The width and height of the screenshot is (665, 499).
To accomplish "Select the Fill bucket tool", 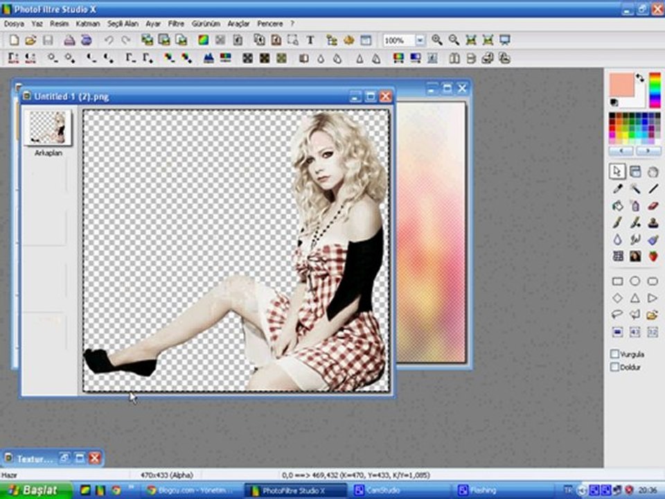I will coord(617,206).
